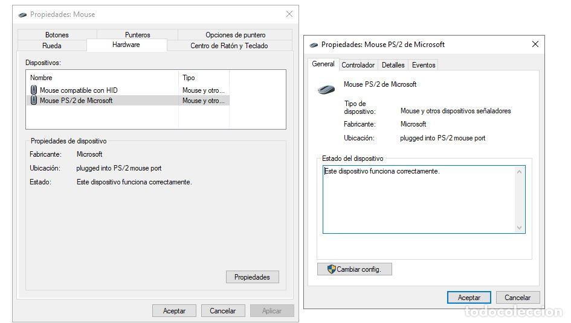Click the title bar mouse icon in Propiedades: Mouse

coord(22,14)
